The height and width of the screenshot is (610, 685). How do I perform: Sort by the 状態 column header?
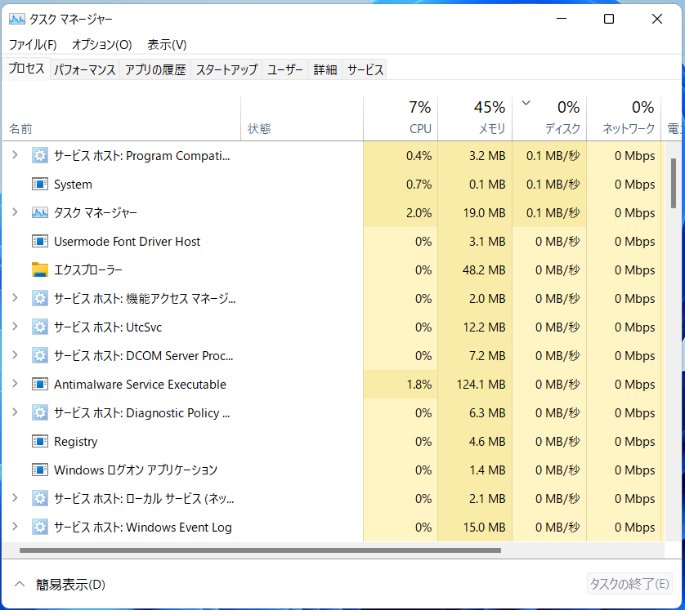pyautogui.click(x=302, y=118)
